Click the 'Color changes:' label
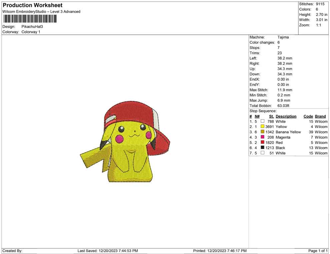Viewport: 330px width, 254px height. point(262,43)
